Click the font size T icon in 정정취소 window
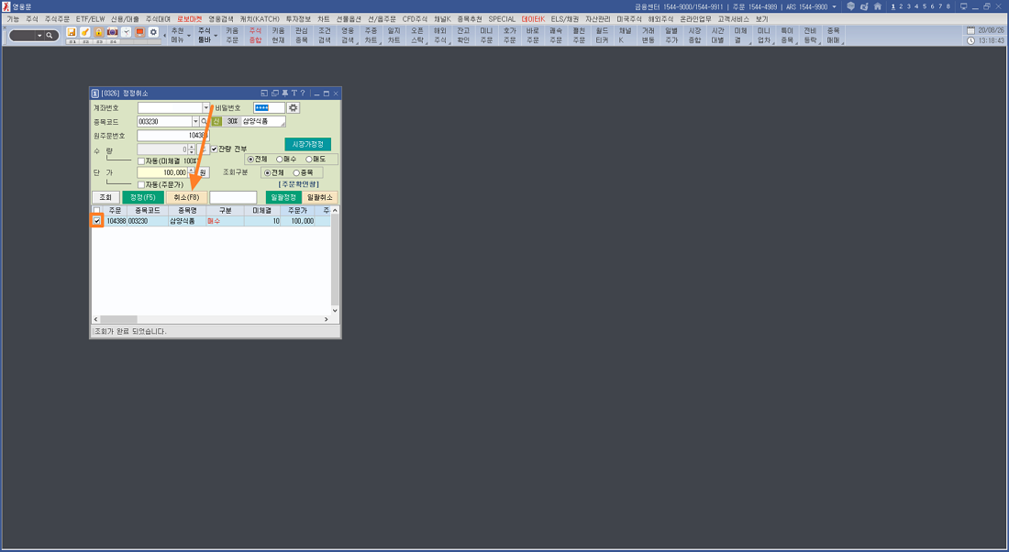Image resolution: width=1009 pixels, height=552 pixels. point(294,94)
